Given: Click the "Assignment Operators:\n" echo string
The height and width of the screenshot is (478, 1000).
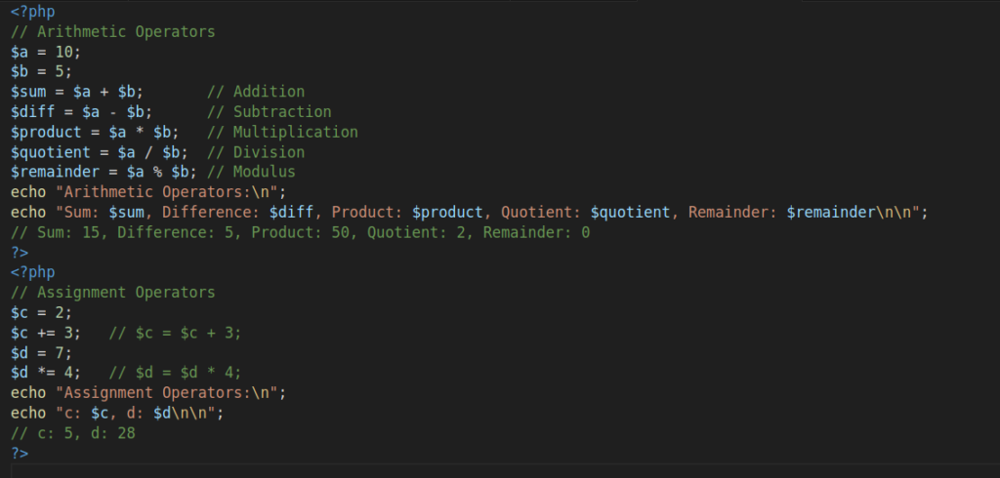Looking at the screenshot, I should tap(166, 392).
